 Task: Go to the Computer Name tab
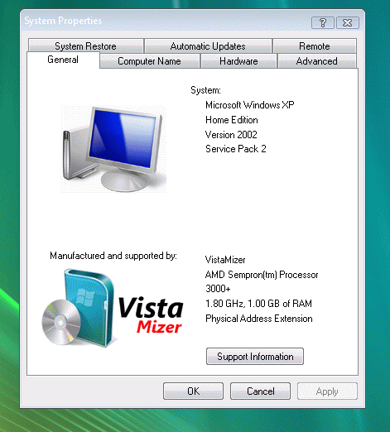pyautogui.click(x=149, y=61)
